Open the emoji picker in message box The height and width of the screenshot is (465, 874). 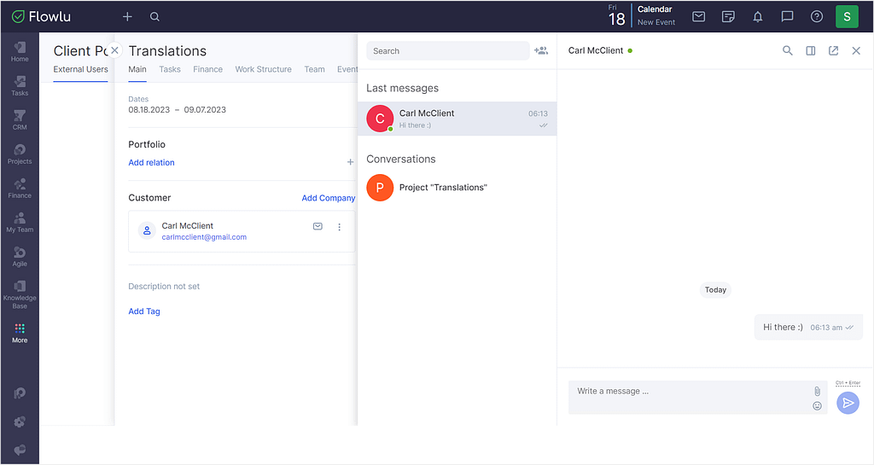[x=817, y=406]
